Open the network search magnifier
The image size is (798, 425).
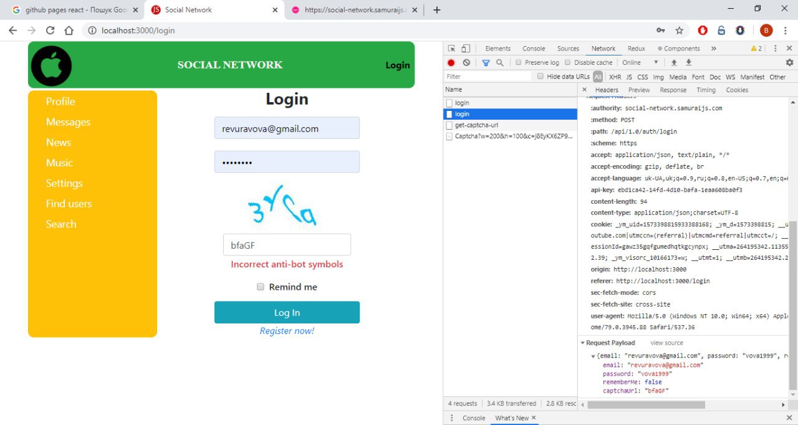500,62
